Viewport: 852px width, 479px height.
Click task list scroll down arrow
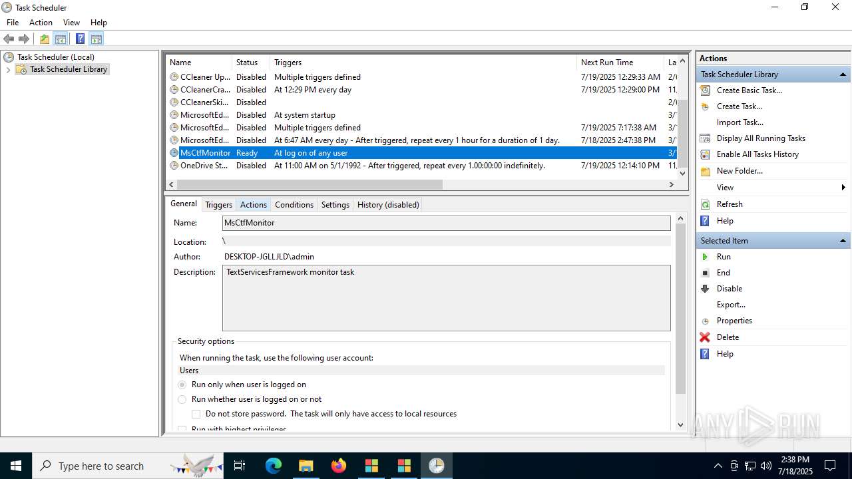click(x=682, y=173)
